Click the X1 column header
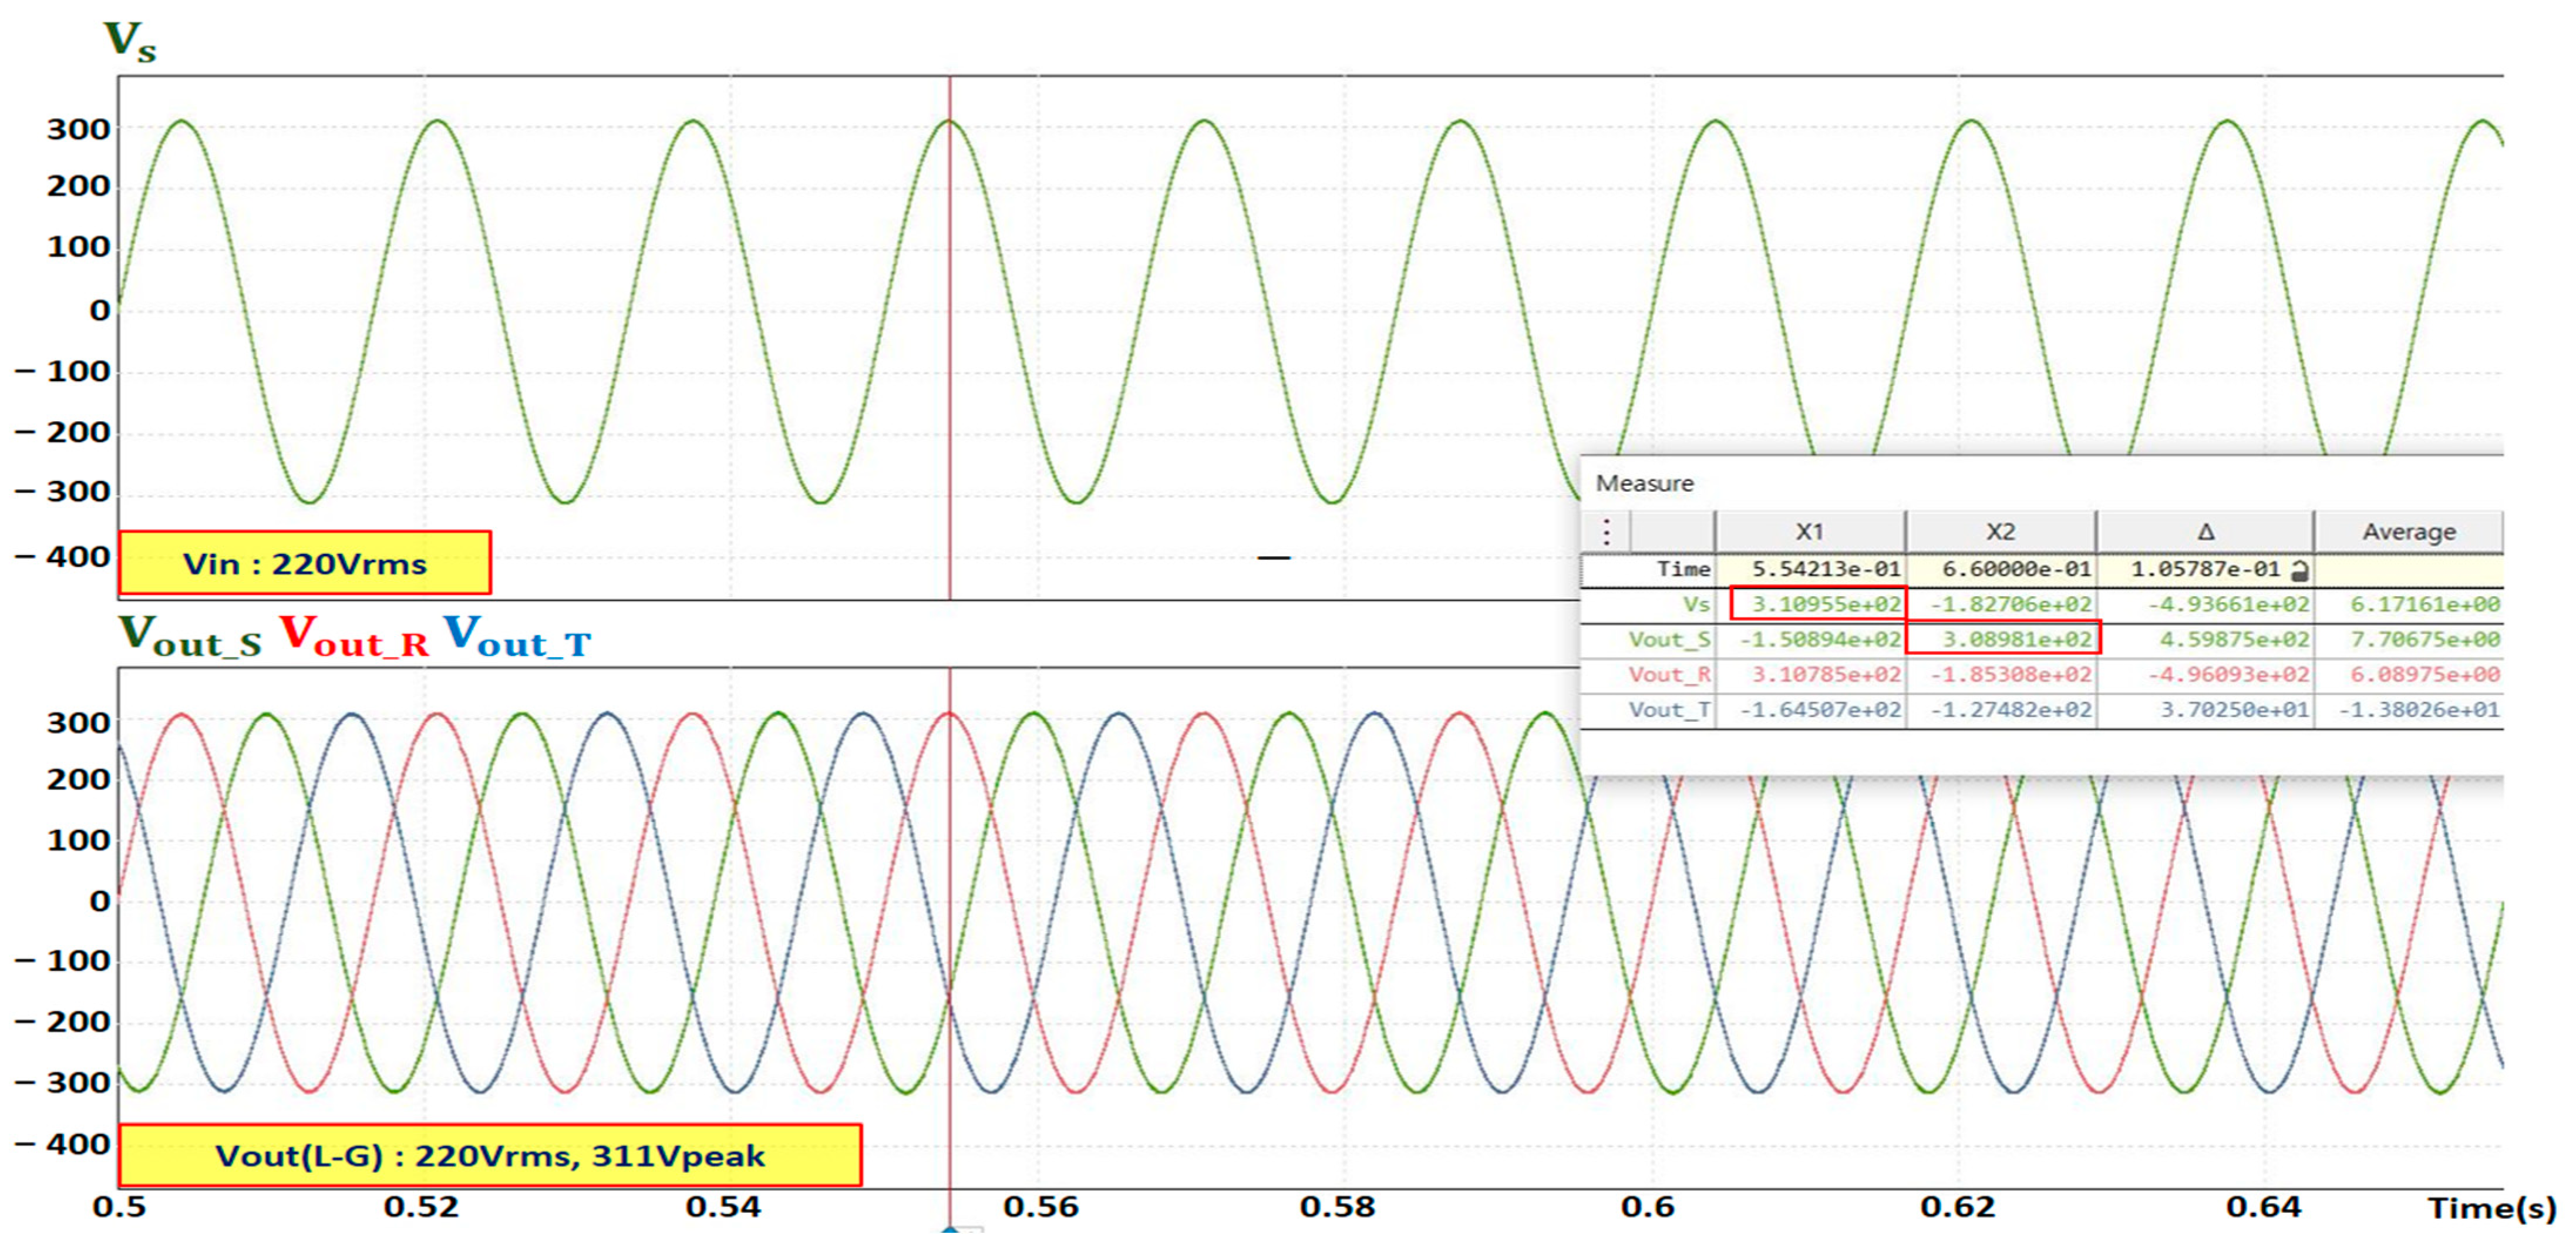 coord(1809,531)
